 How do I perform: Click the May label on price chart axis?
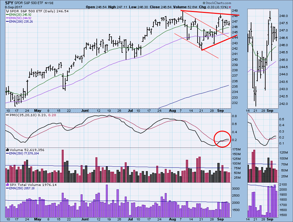coord(38,111)
